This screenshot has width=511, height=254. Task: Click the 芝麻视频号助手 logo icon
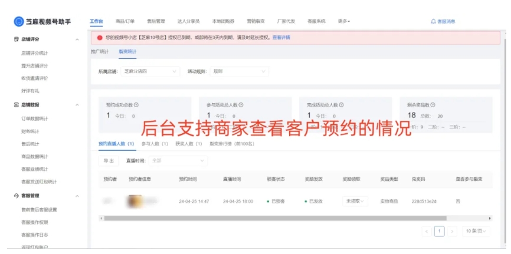point(19,21)
